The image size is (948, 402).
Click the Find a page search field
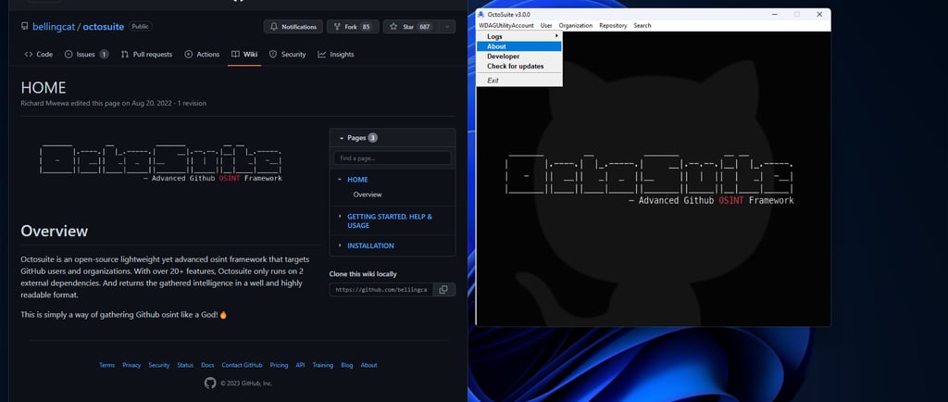(x=393, y=157)
